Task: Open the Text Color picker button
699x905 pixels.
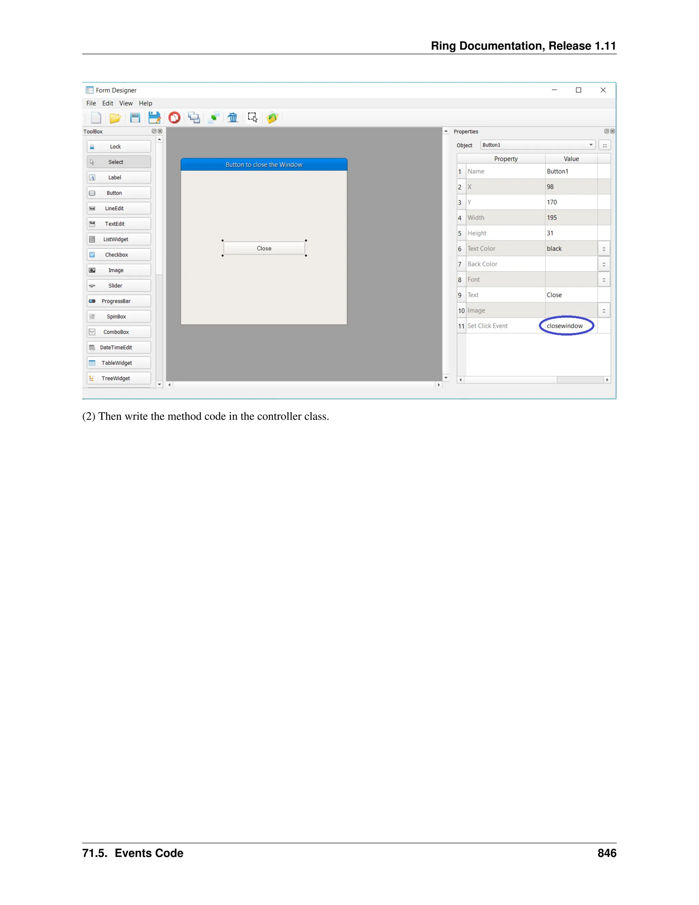Action: coord(604,249)
